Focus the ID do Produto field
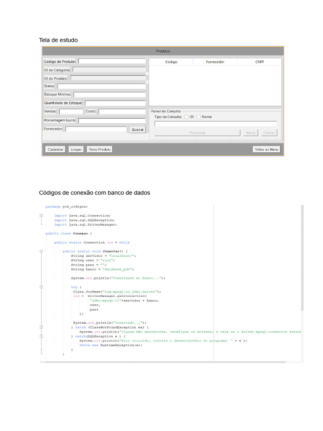 coord(108,78)
